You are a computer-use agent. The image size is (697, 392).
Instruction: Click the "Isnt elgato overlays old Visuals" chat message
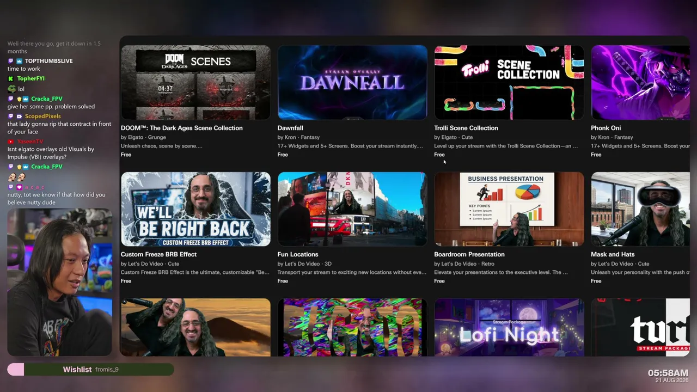pyautogui.click(x=51, y=153)
